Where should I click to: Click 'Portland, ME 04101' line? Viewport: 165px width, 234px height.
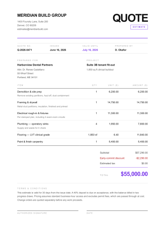(x=27, y=77)
